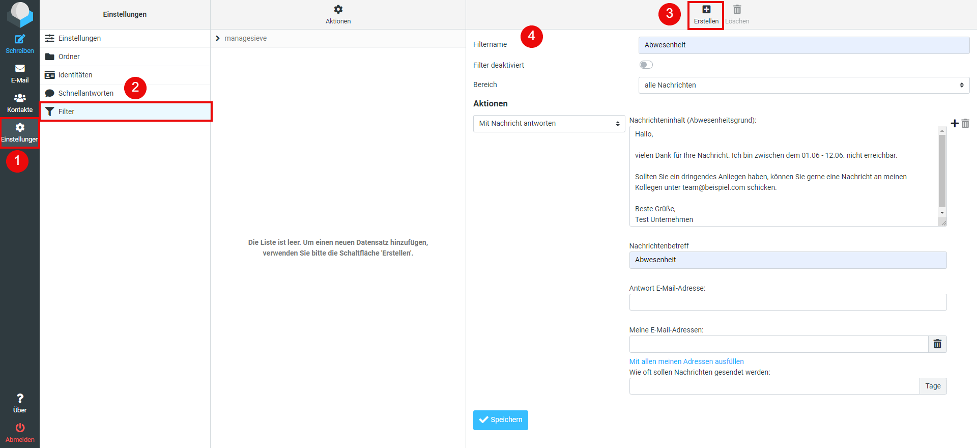
Task: Click the Nachrichtenbetreff input field
Action: 787,260
